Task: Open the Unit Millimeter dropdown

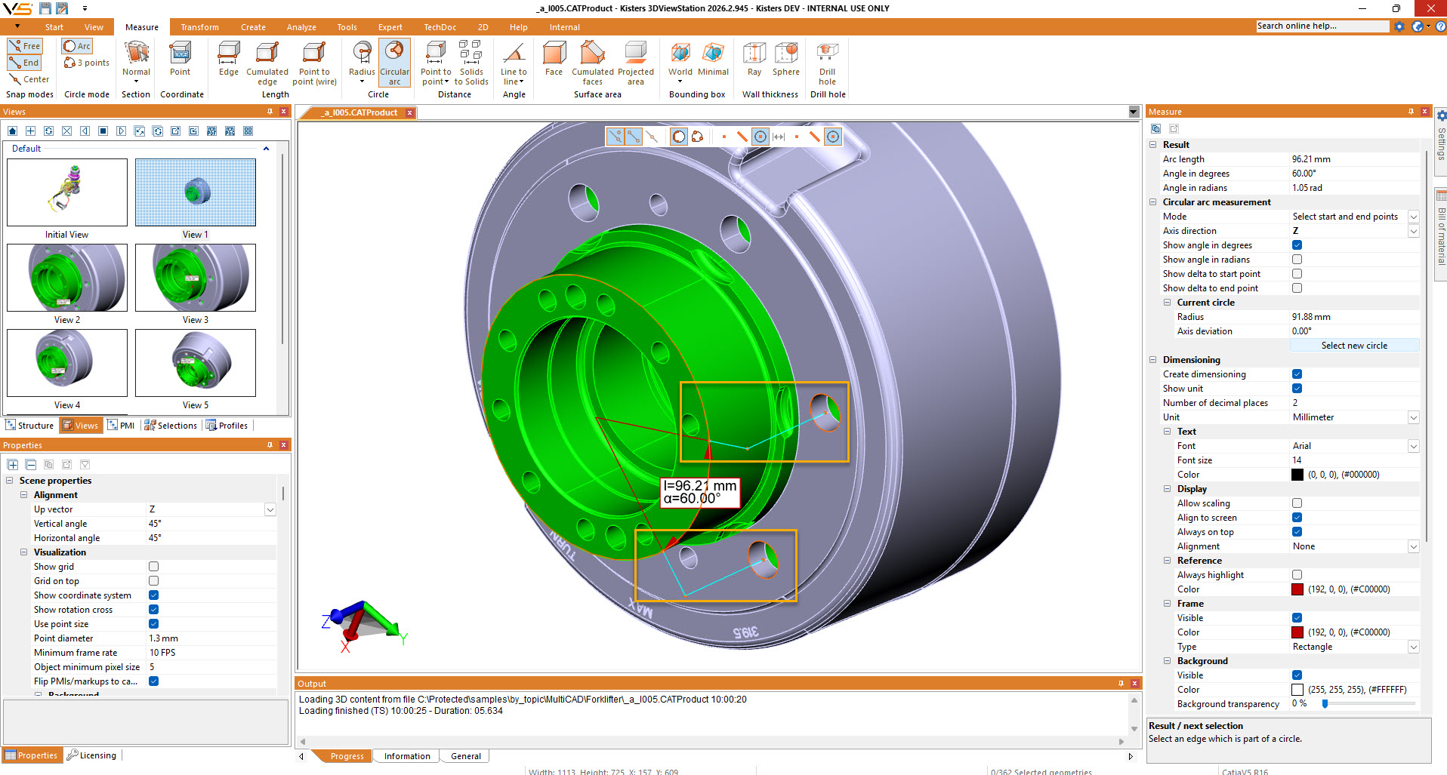Action: (1413, 417)
